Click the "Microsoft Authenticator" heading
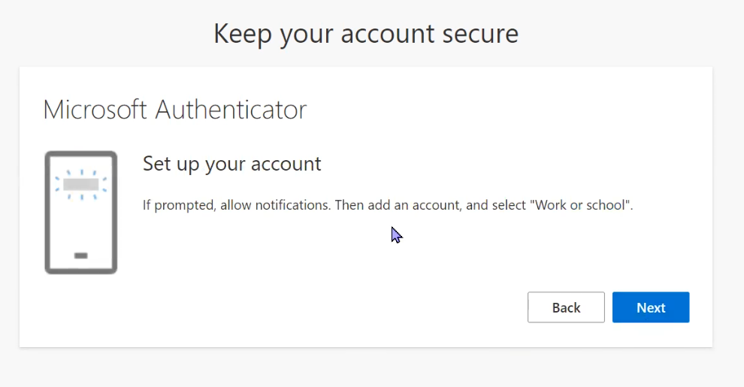Viewport: 744px width, 387px height. (174, 110)
